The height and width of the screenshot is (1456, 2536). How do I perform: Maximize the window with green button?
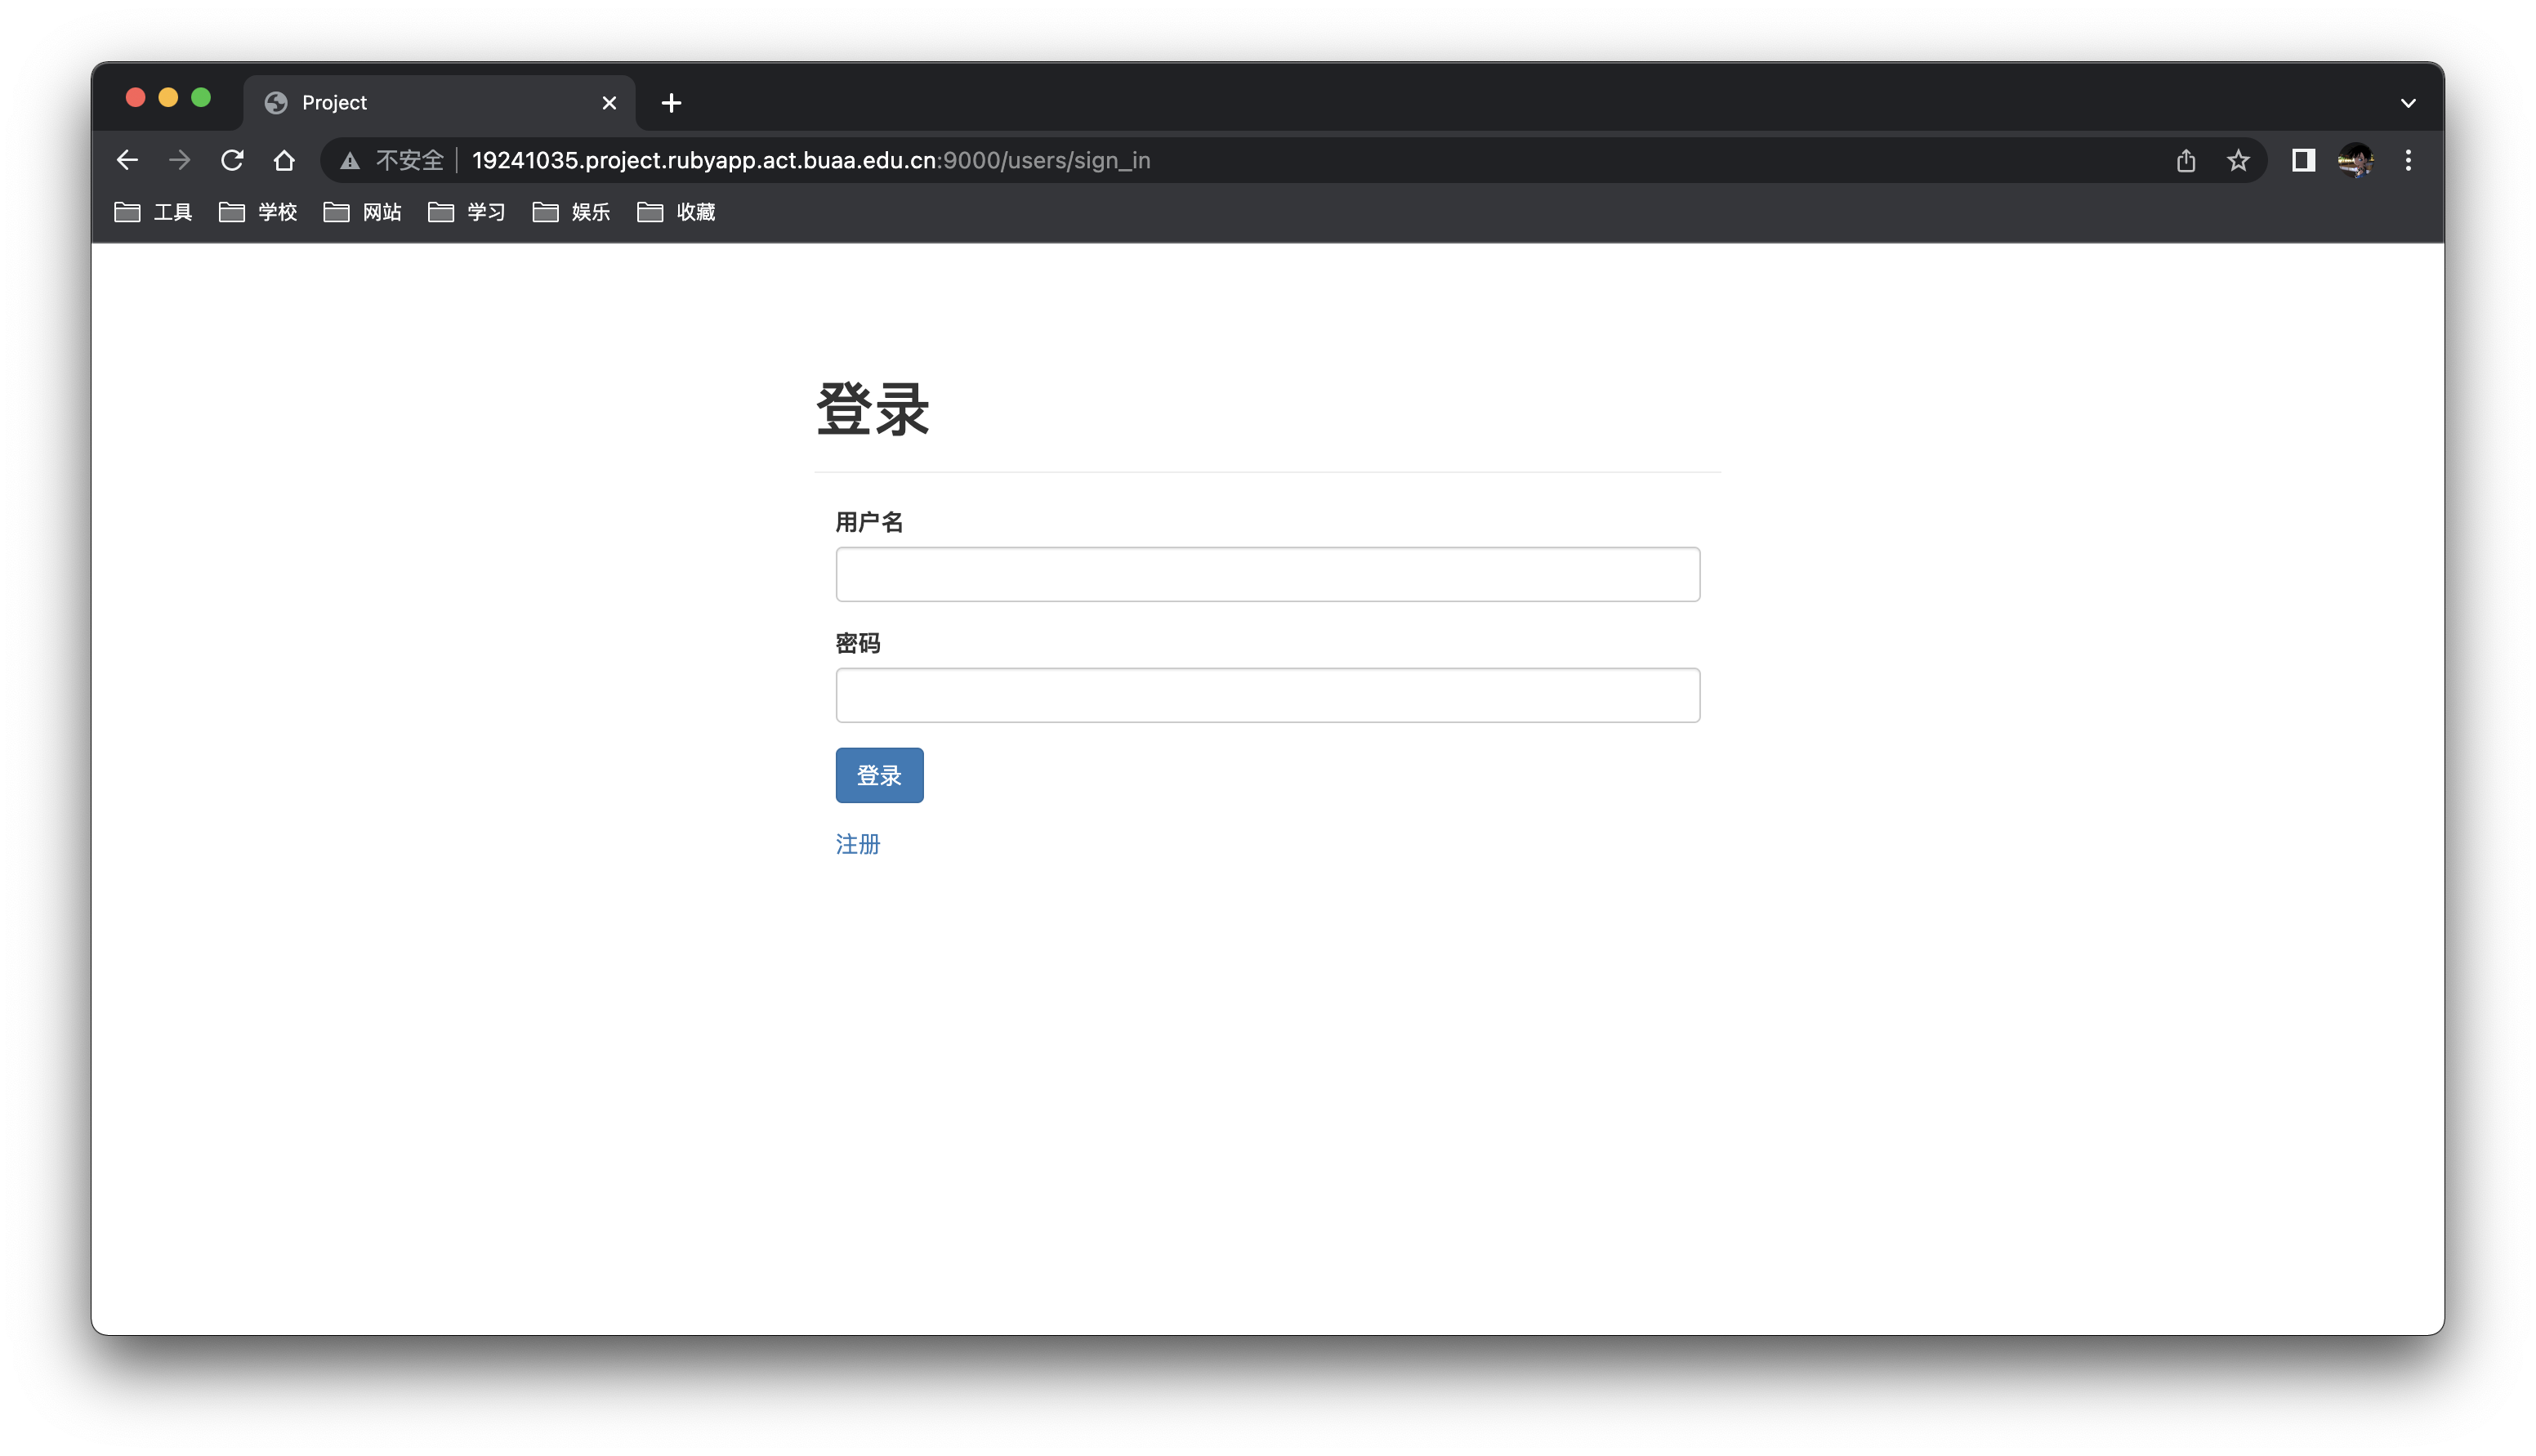coord(201,97)
